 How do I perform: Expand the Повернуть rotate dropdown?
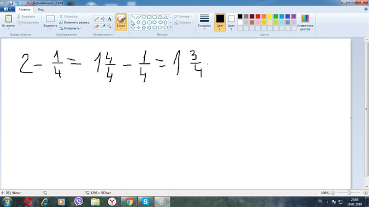(x=70, y=28)
